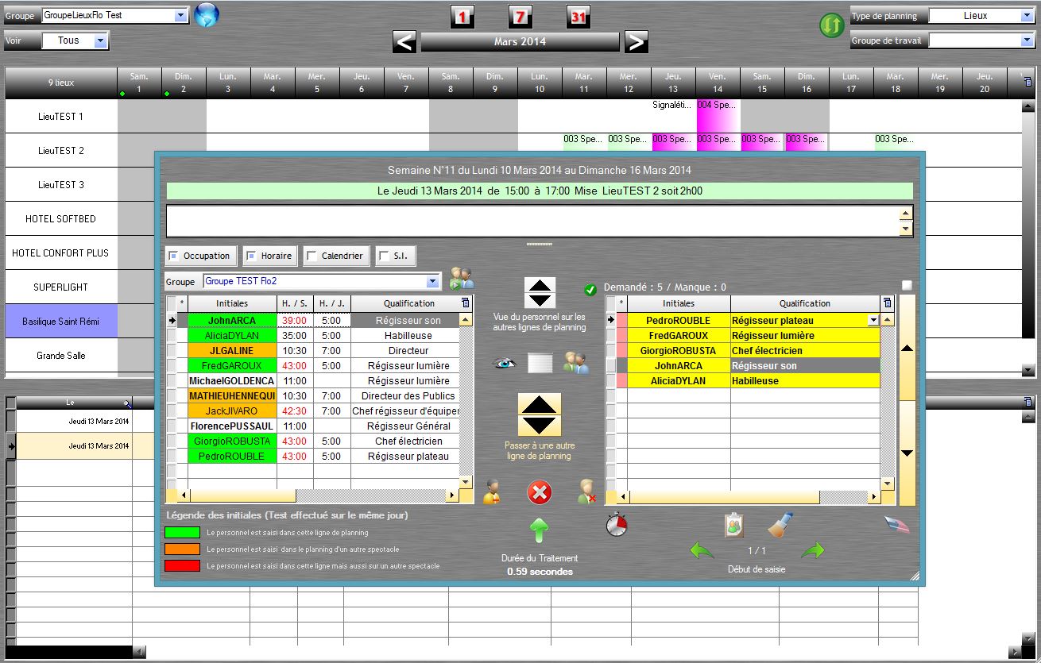The image size is (1041, 663).
Task: Open the Groupe TEST Flo2 dropdown
Action: point(433,281)
